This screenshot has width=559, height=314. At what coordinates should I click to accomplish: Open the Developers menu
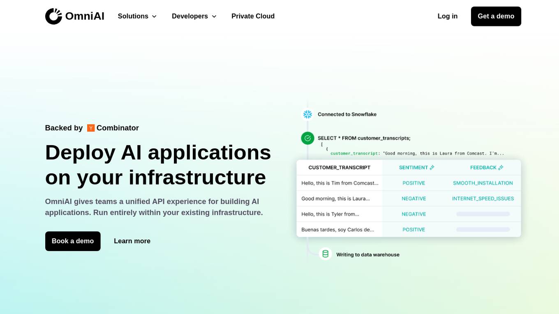pos(194,16)
